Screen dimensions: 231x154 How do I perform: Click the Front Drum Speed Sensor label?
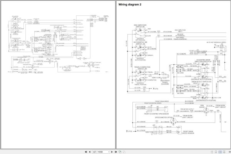(x=188, y=132)
